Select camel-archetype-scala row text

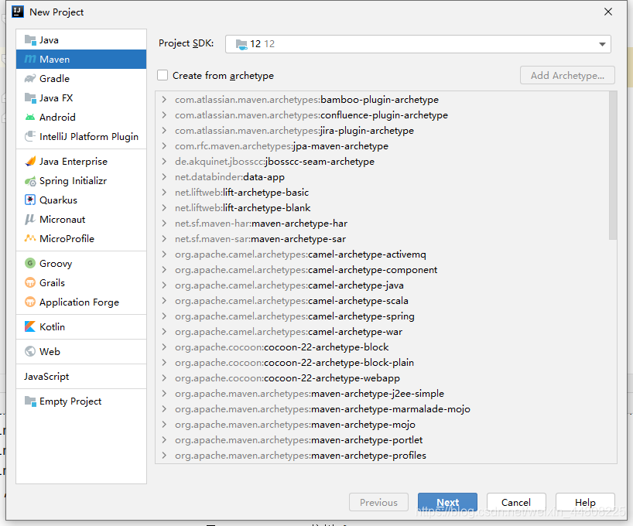click(x=292, y=301)
